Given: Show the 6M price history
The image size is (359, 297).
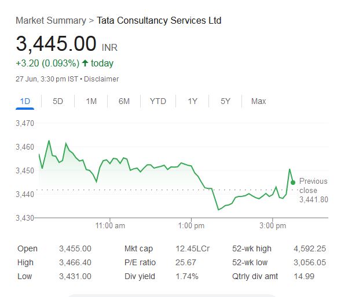Looking at the screenshot, I should (124, 101).
